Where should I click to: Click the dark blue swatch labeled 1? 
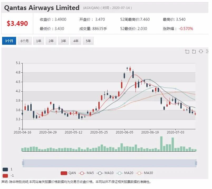(5, 170)
